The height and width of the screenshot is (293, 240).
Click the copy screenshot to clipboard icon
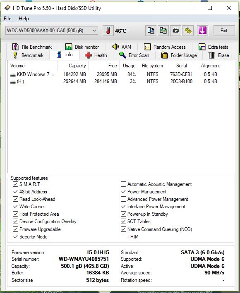coord(163,31)
